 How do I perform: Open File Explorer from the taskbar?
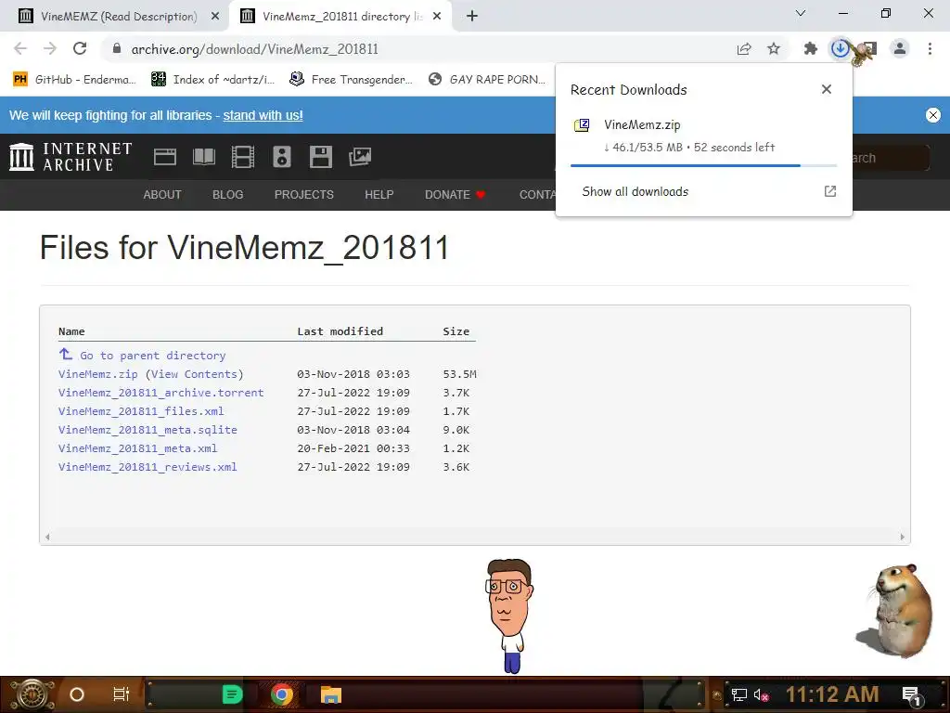[331, 694]
